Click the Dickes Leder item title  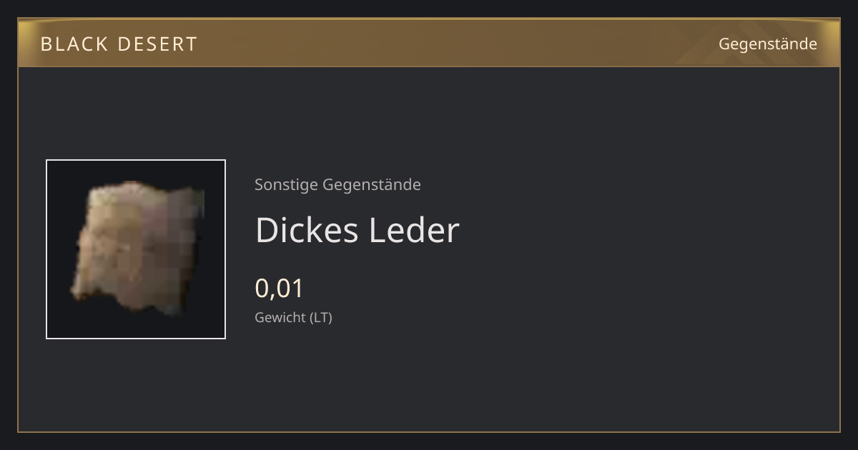click(x=357, y=230)
